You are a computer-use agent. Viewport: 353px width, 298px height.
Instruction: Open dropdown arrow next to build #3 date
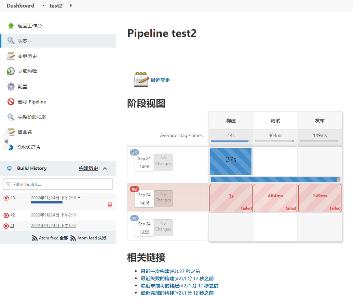tap(79, 198)
